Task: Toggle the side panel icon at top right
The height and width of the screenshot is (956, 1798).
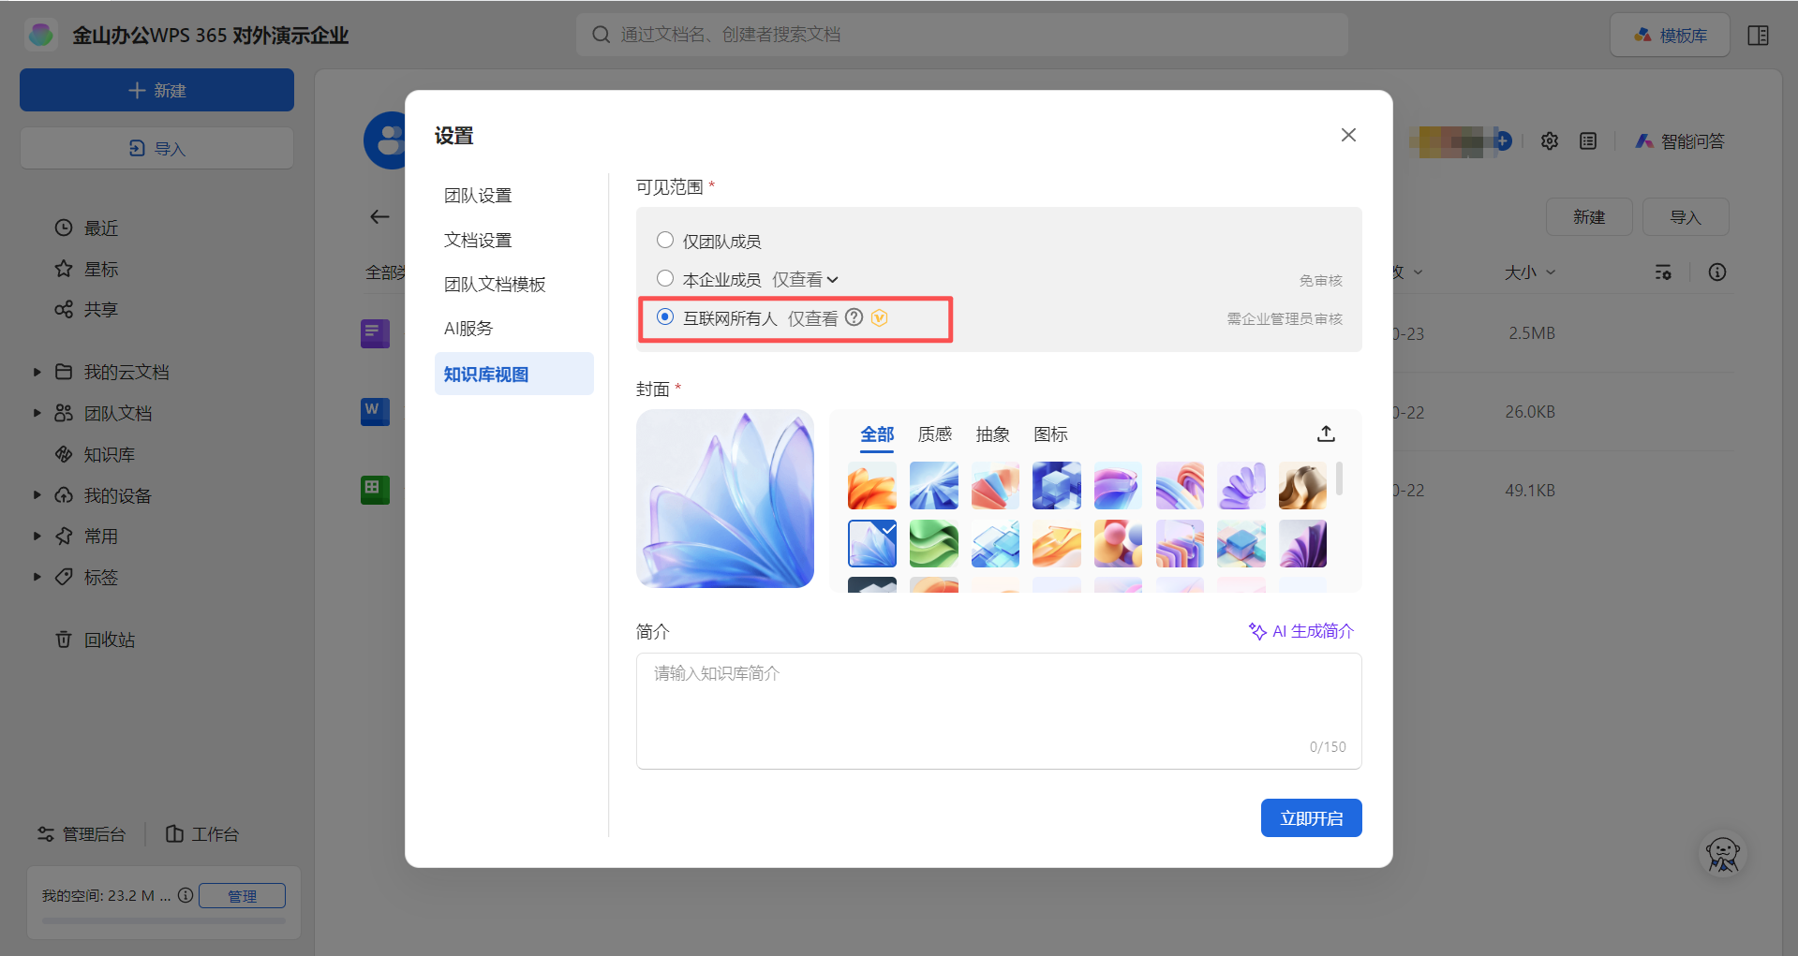Action: (x=1759, y=36)
